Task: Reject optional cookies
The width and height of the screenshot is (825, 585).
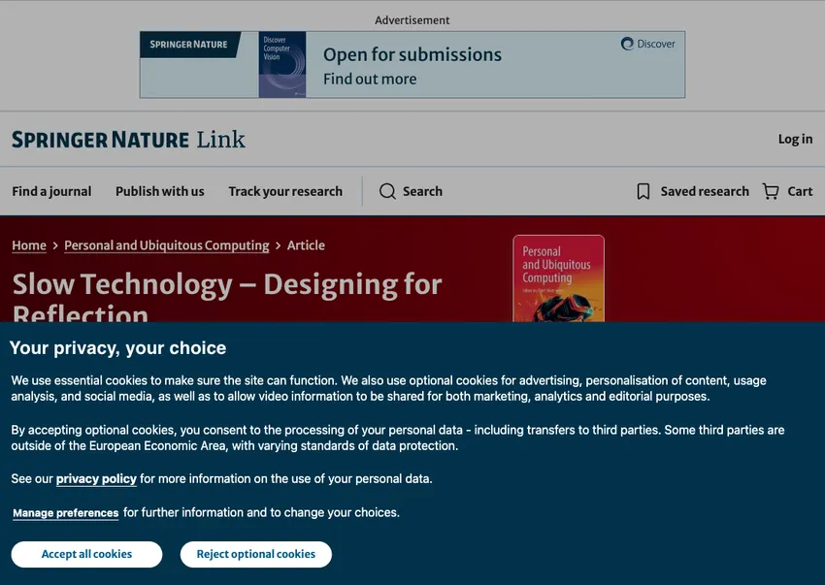Action: pyautogui.click(x=255, y=555)
